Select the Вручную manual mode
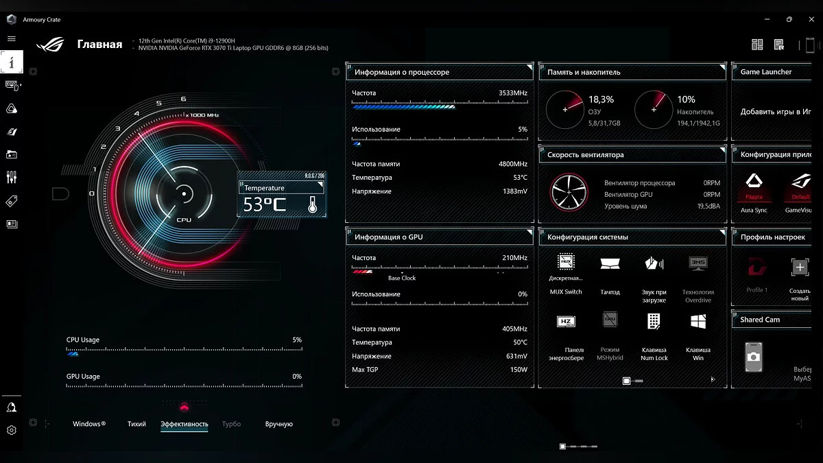823x463 pixels. pos(279,424)
